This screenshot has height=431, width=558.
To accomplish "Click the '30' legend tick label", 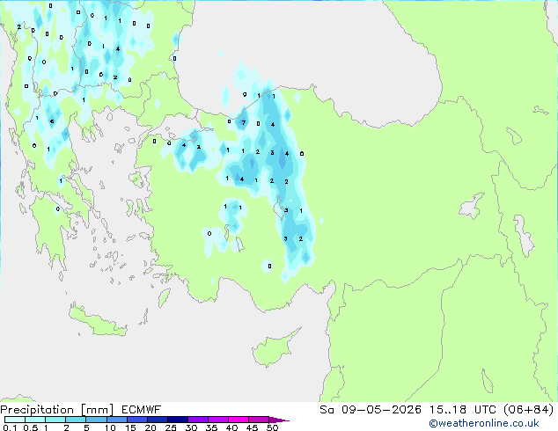I will 191,427.
